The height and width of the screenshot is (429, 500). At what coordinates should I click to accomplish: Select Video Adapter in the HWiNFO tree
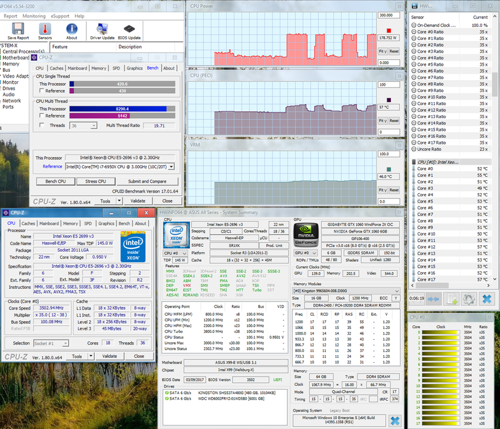pyautogui.click(x=16, y=76)
